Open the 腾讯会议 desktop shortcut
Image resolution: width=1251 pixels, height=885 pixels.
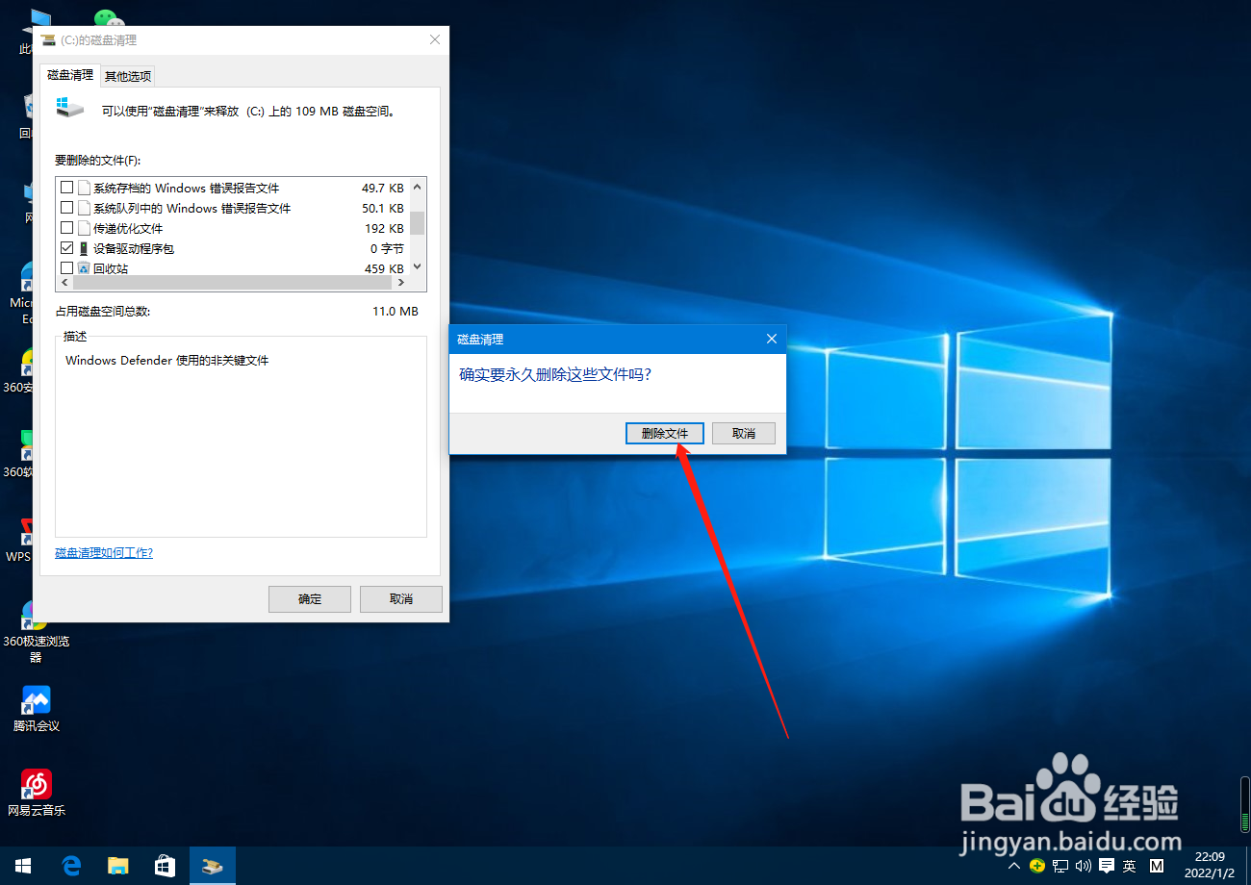pyautogui.click(x=37, y=709)
